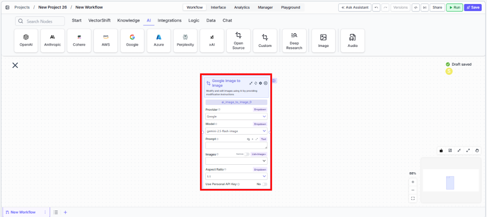Add an xAI node

click(x=212, y=41)
